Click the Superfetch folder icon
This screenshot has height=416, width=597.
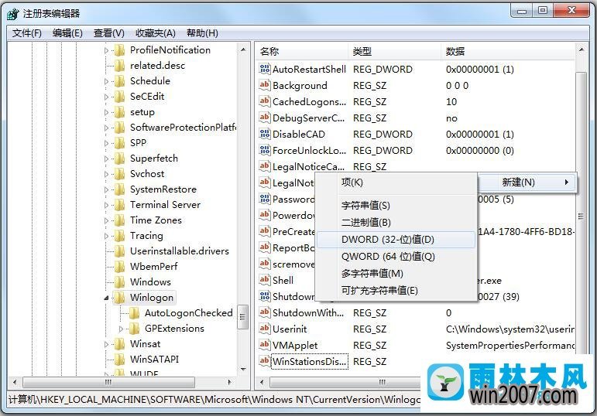coord(119,159)
